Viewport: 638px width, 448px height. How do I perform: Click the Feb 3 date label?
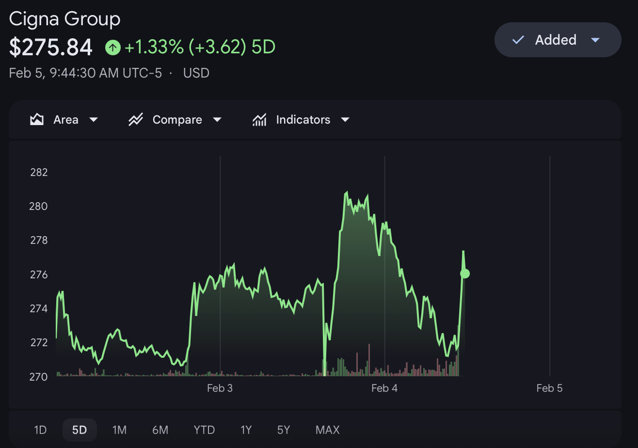click(220, 388)
